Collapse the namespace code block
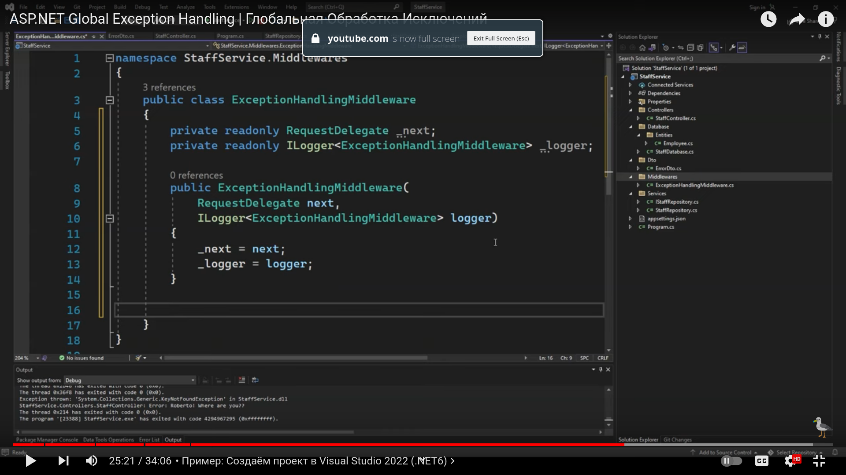The height and width of the screenshot is (475, 846). 110,58
